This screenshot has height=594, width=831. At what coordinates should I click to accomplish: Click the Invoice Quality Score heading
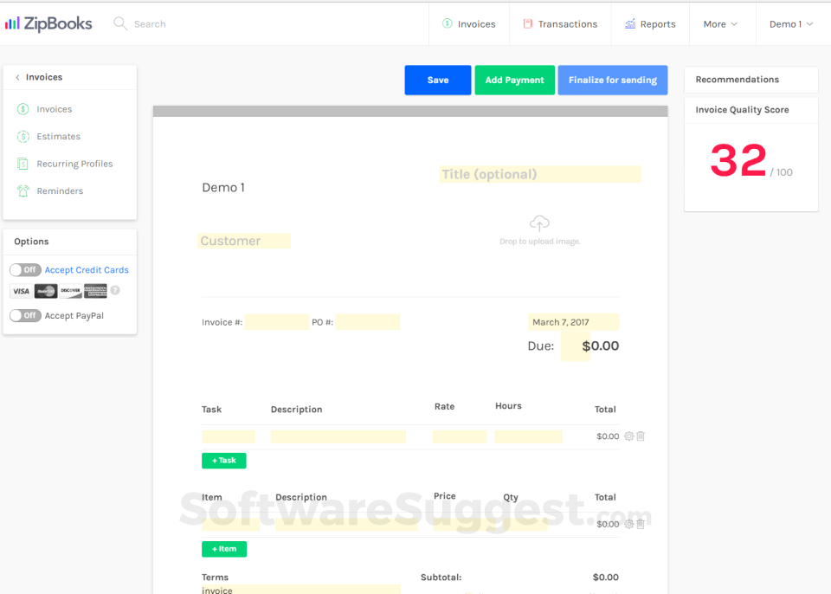742,110
